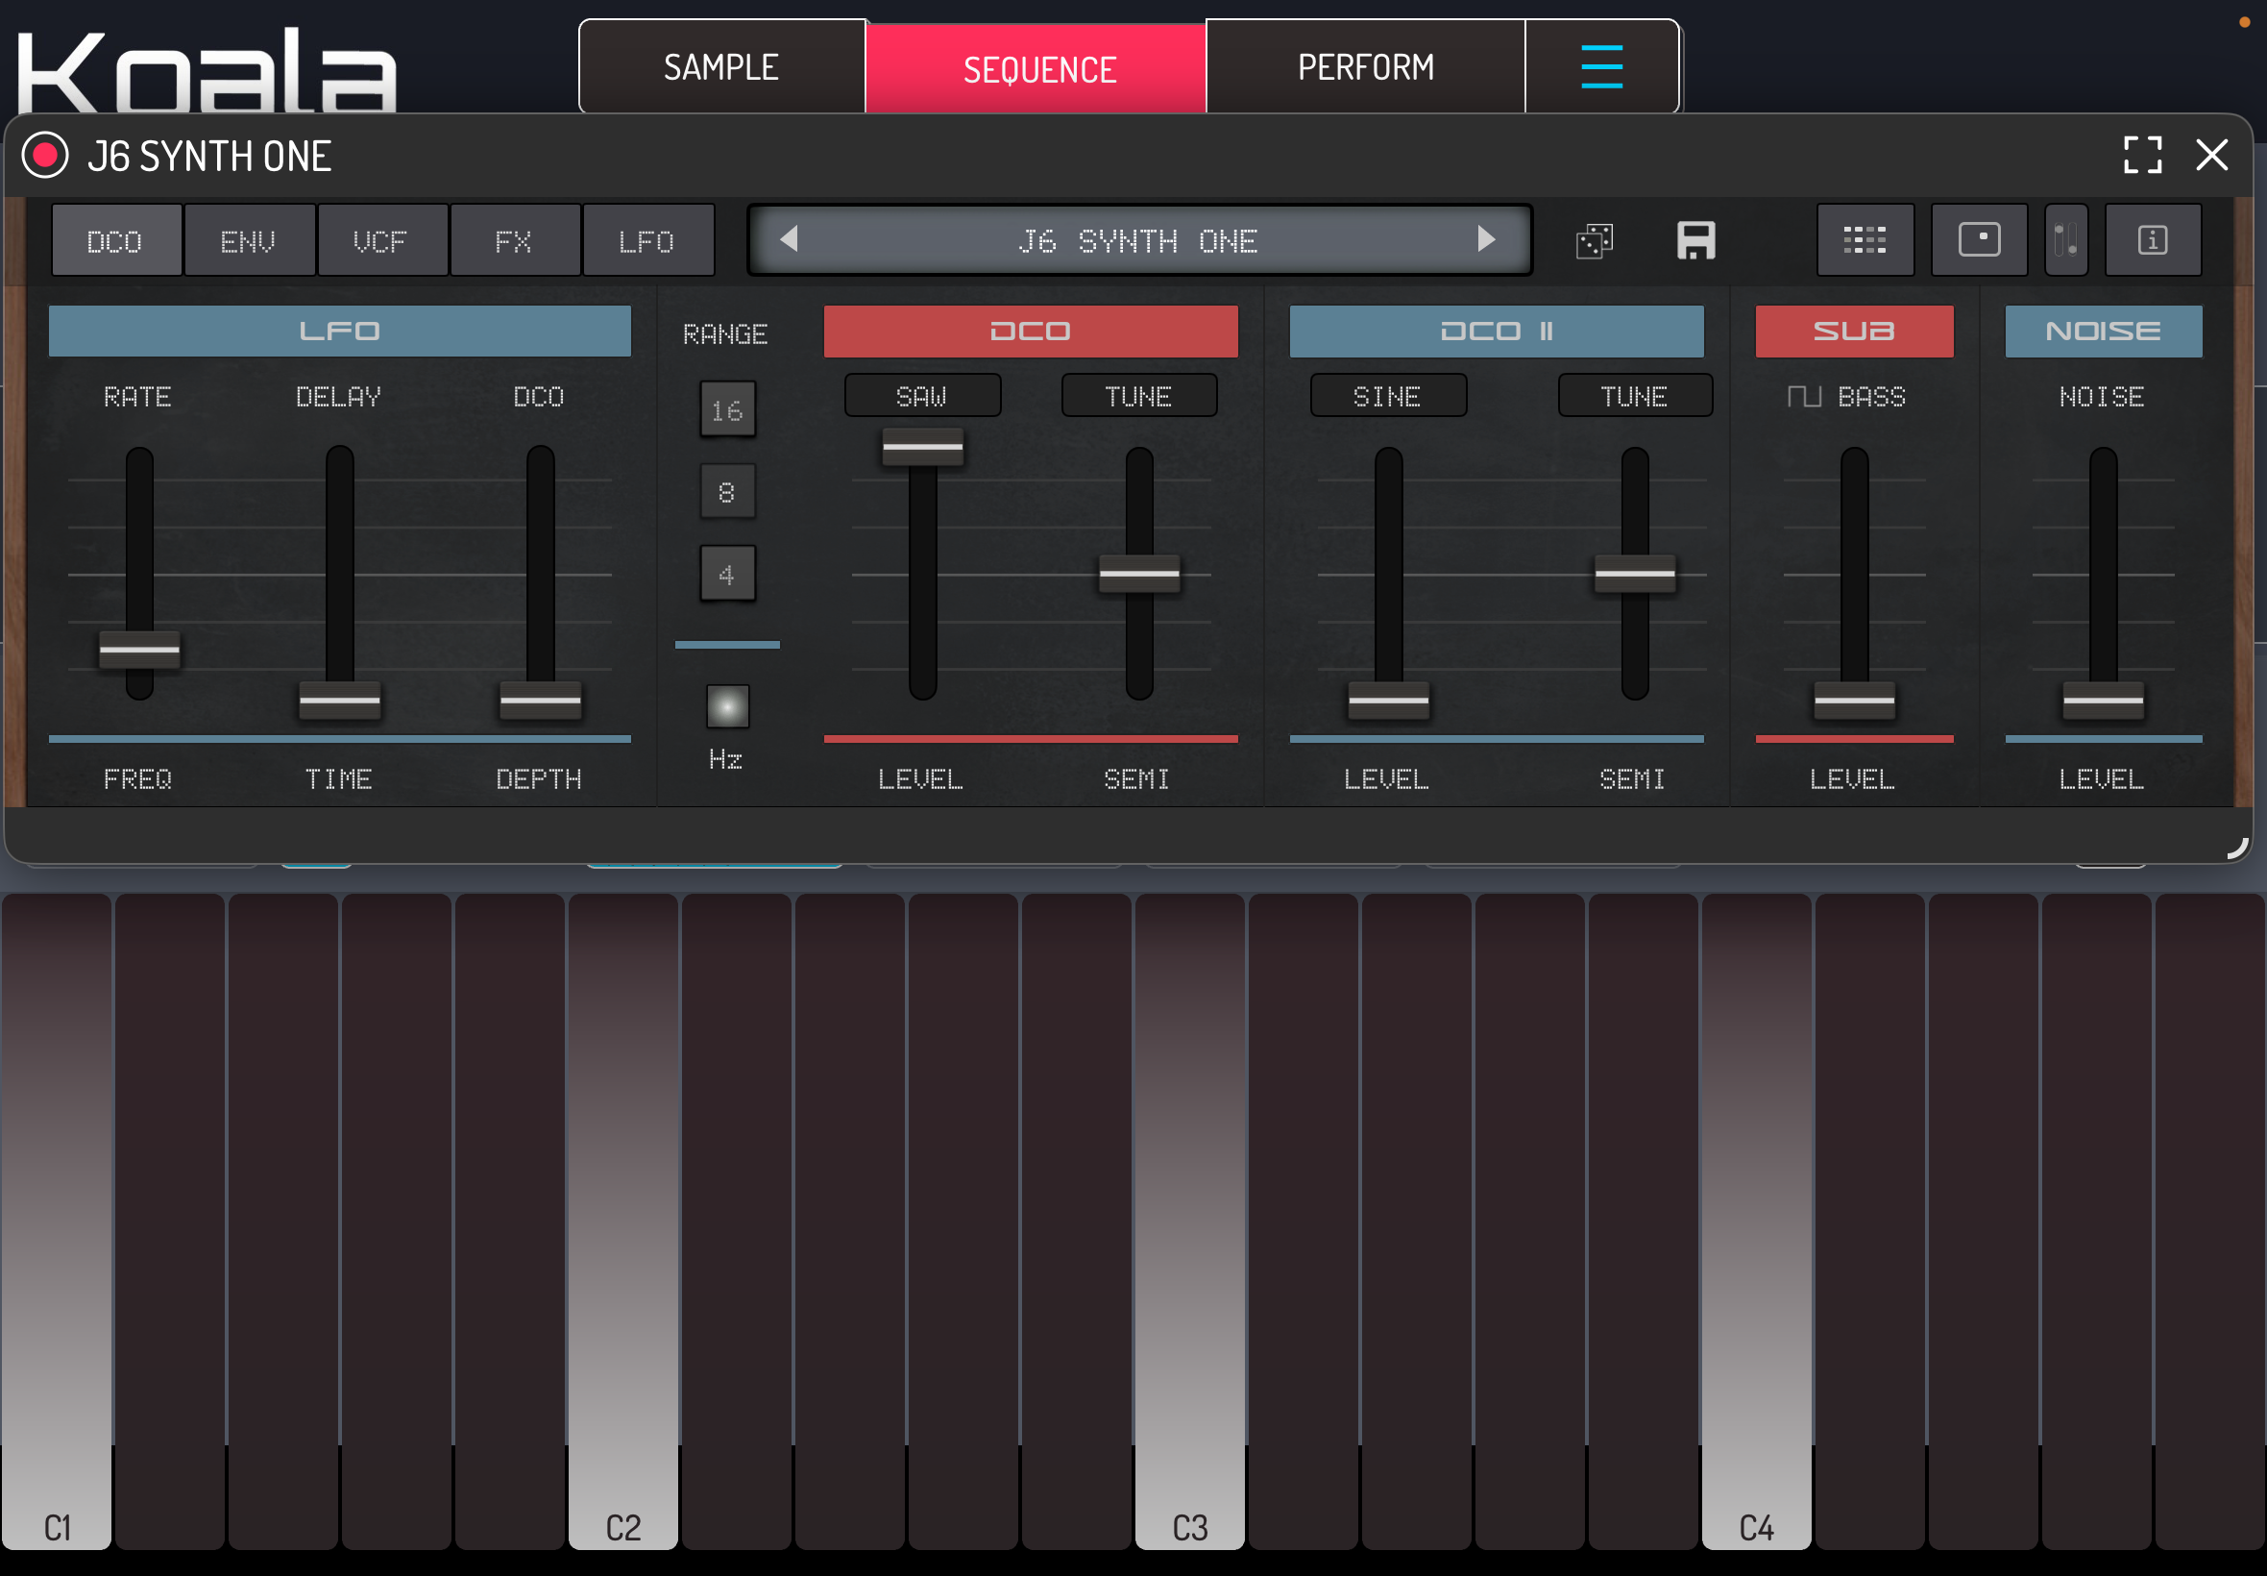The height and width of the screenshot is (1576, 2267).
Task: Open the DCO page tab
Action: click(x=115, y=240)
